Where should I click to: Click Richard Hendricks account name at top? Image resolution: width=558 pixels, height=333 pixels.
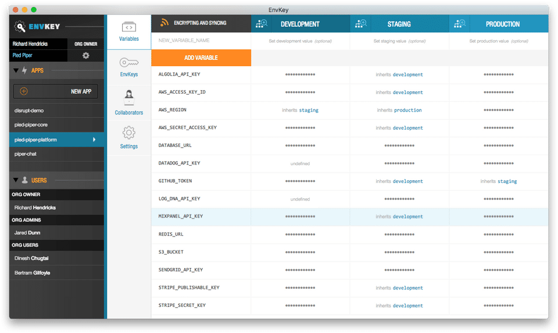[30, 44]
